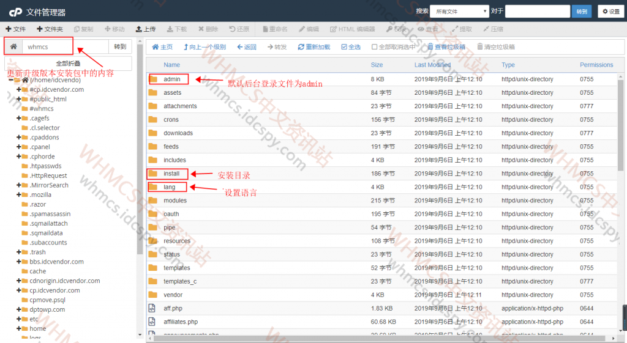Click the attachments folder icon
The width and height of the screenshot is (627, 343).
(152, 106)
